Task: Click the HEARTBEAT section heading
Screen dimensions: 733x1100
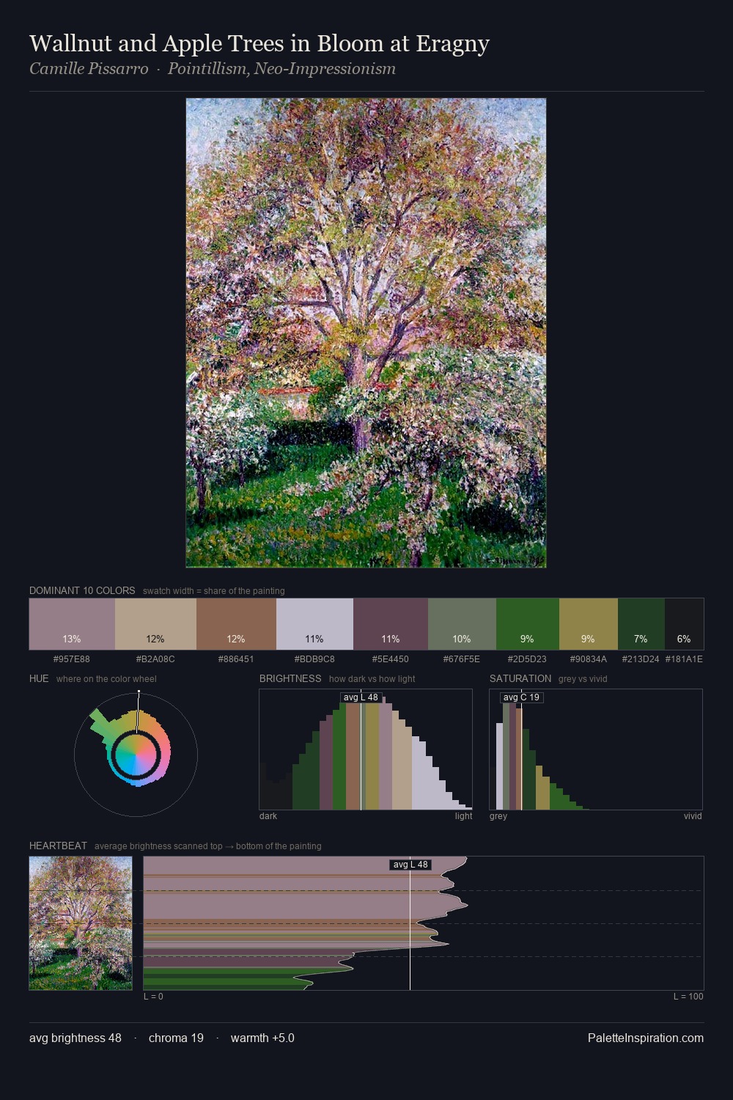Action: [x=58, y=846]
